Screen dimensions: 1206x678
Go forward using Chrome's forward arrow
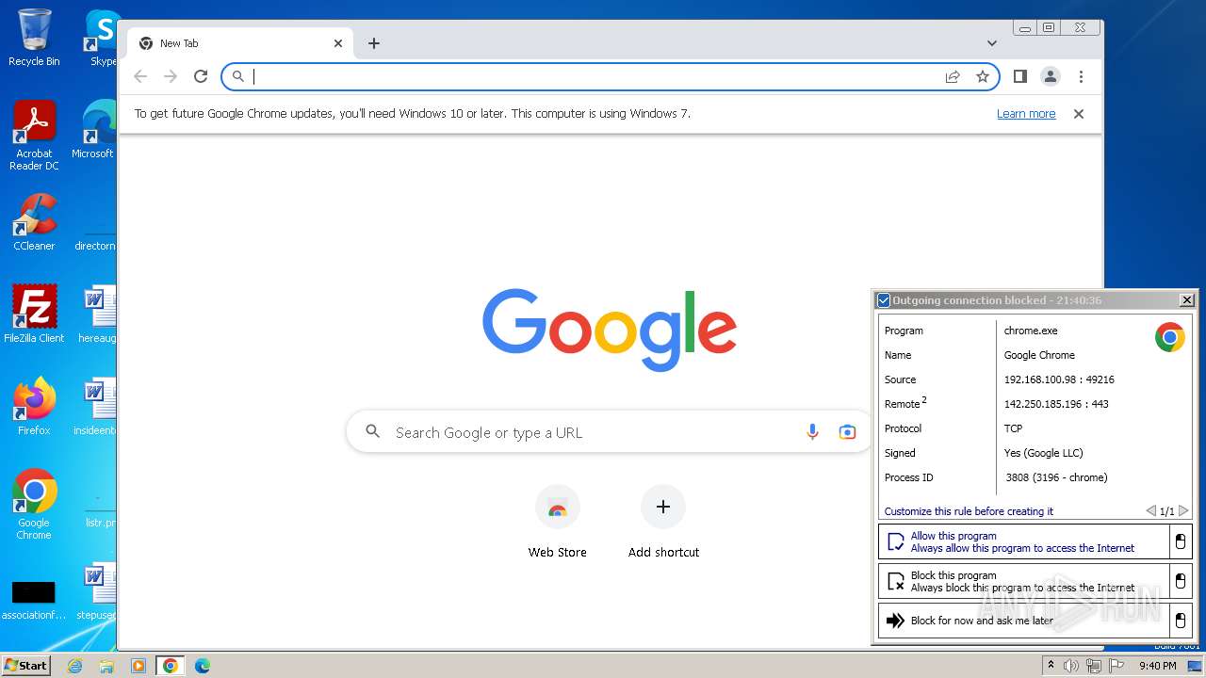click(171, 76)
